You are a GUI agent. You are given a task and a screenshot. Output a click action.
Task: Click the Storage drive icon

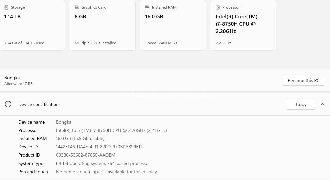[x=6, y=7]
